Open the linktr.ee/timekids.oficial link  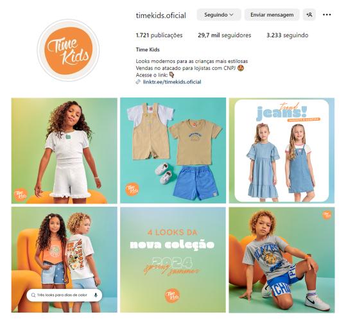point(172,82)
